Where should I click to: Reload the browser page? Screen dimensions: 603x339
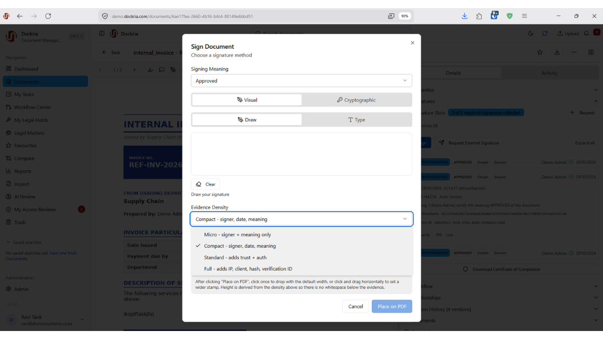tap(48, 16)
